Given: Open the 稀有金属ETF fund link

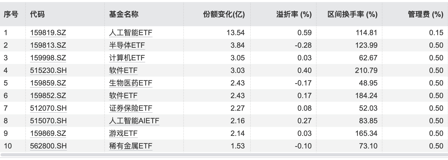Looking at the screenshot, I should [131, 146].
